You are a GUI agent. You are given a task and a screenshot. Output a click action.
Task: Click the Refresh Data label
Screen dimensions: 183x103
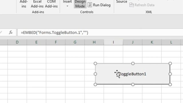click(144, 5)
